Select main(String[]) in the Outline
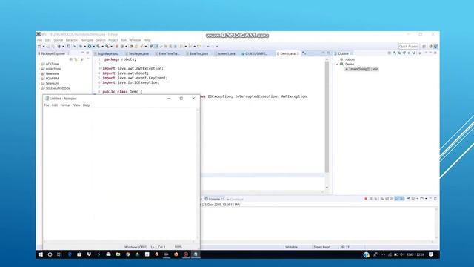 pyautogui.click(x=362, y=69)
